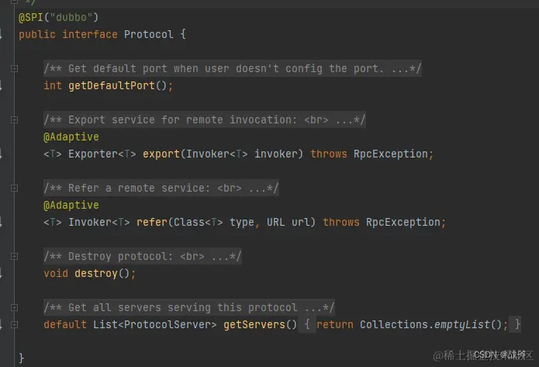Click the 'invoker' parameter name

point(276,154)
